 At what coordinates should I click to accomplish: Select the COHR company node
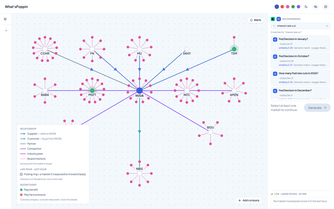[45, 49]
